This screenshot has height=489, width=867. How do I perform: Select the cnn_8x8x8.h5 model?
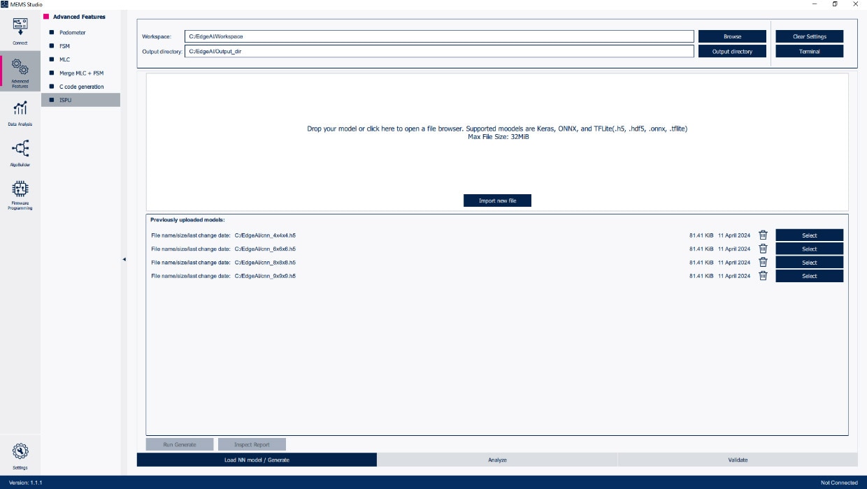coord(809,263)
